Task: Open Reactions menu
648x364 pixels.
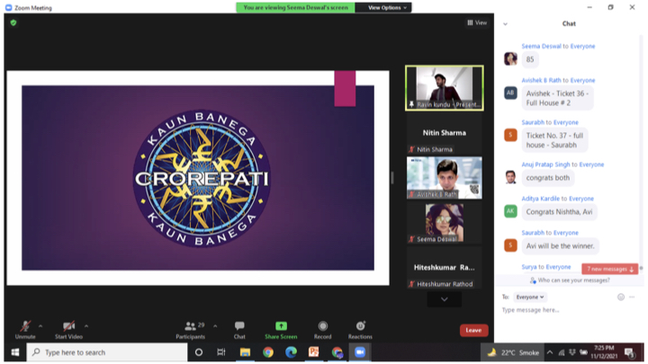Action: [x=360, y=330]
